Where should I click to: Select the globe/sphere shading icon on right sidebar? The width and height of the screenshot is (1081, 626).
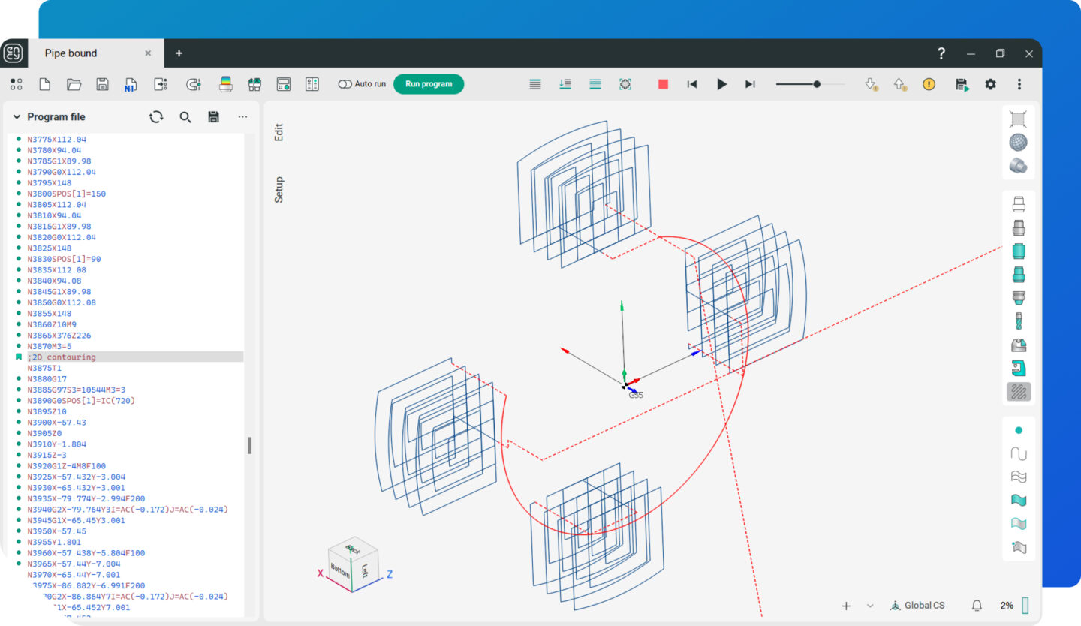point(1018,142)
